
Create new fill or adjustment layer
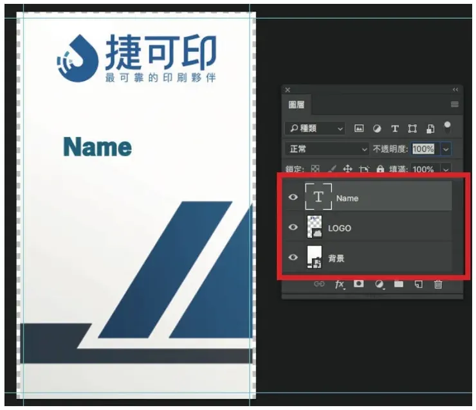pyautogui.click(x=379, y=285)
